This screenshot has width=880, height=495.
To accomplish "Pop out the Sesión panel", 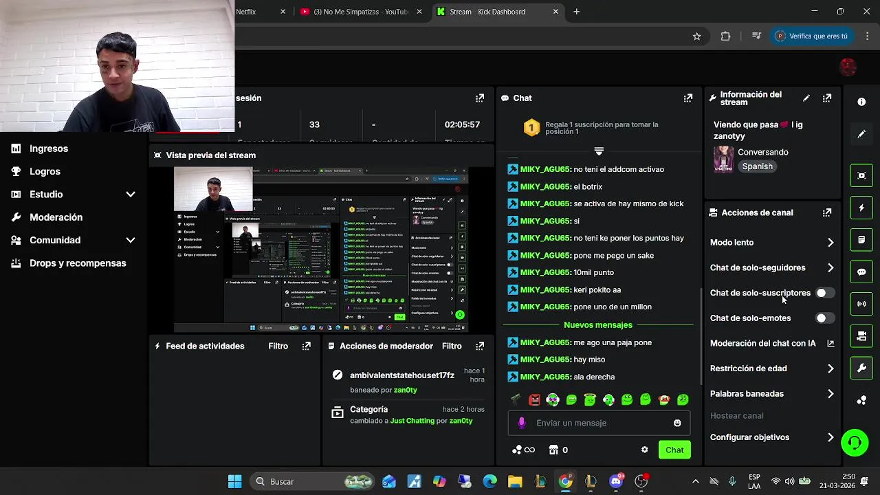I will 480,98.
